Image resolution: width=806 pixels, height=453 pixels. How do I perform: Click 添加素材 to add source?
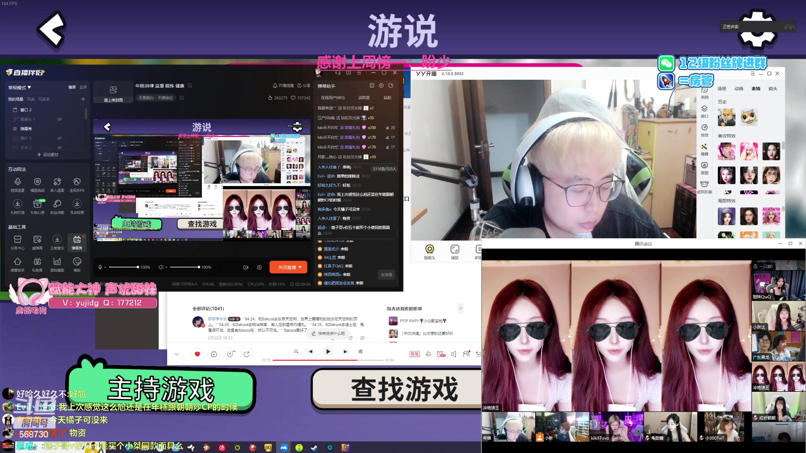48,155
